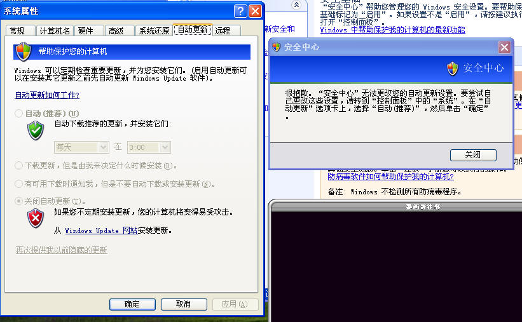This screenshot has height=322, width=522.
Task: Close the 安全中心 dialog with the red X
Action: tap(504, 47)
